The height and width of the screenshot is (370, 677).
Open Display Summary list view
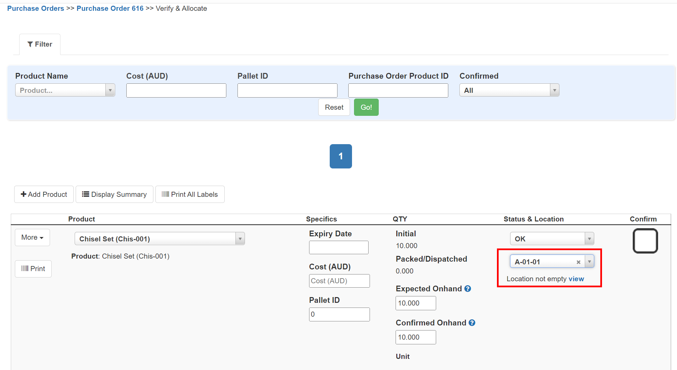click(x=114, y=194)
